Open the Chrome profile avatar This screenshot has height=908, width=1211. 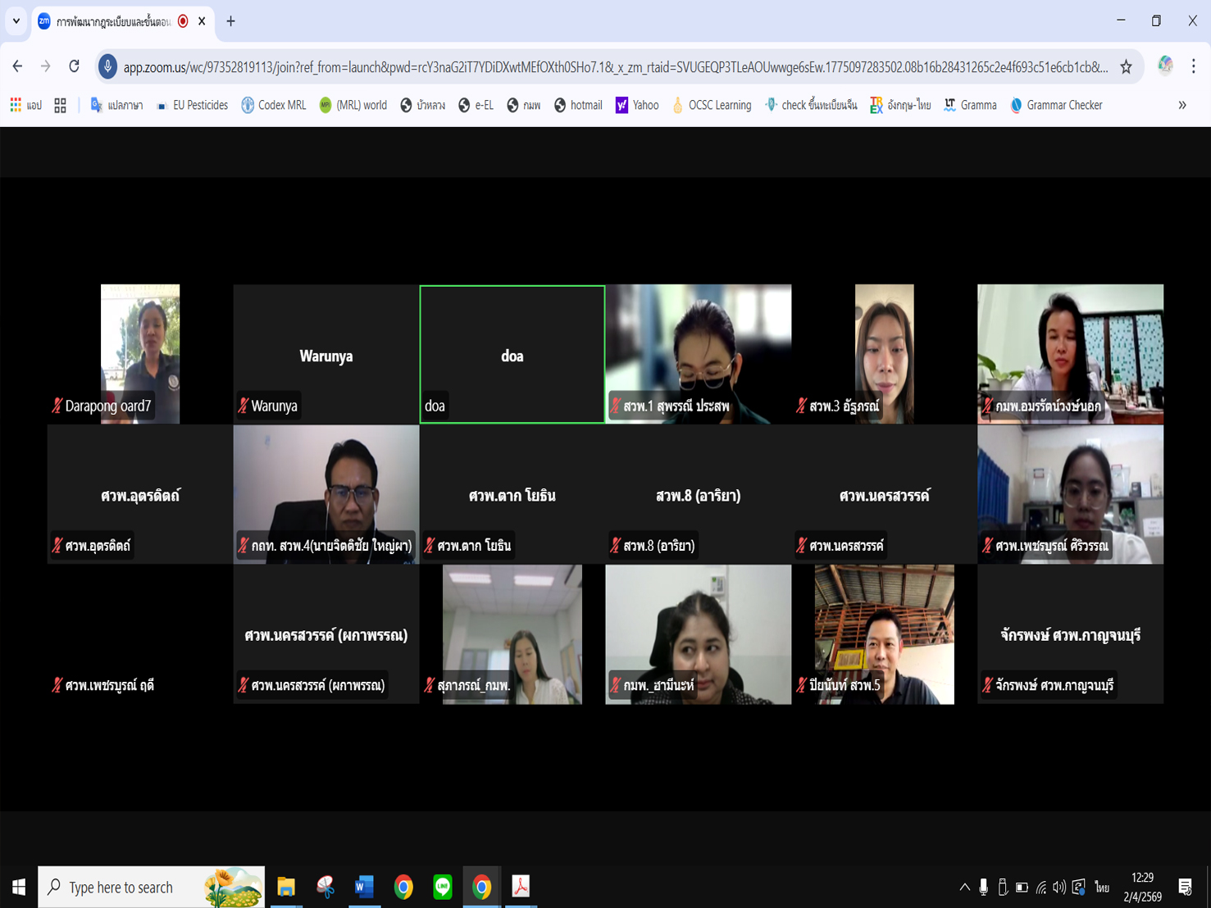click(x=1164, y=66)
